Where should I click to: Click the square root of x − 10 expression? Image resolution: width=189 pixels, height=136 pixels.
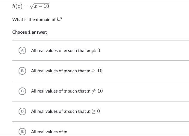pos(40,6)
